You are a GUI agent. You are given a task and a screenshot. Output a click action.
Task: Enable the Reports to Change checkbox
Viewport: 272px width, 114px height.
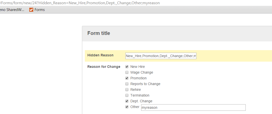[127, 84]
